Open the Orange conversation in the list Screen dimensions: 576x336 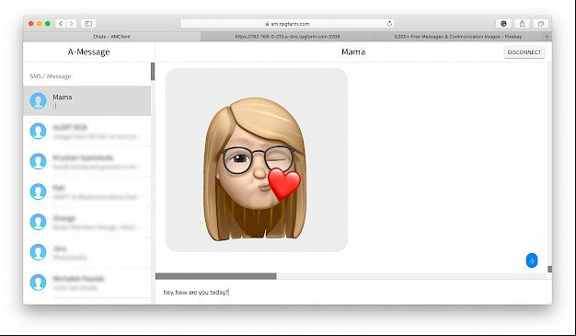tap(87, 222)
